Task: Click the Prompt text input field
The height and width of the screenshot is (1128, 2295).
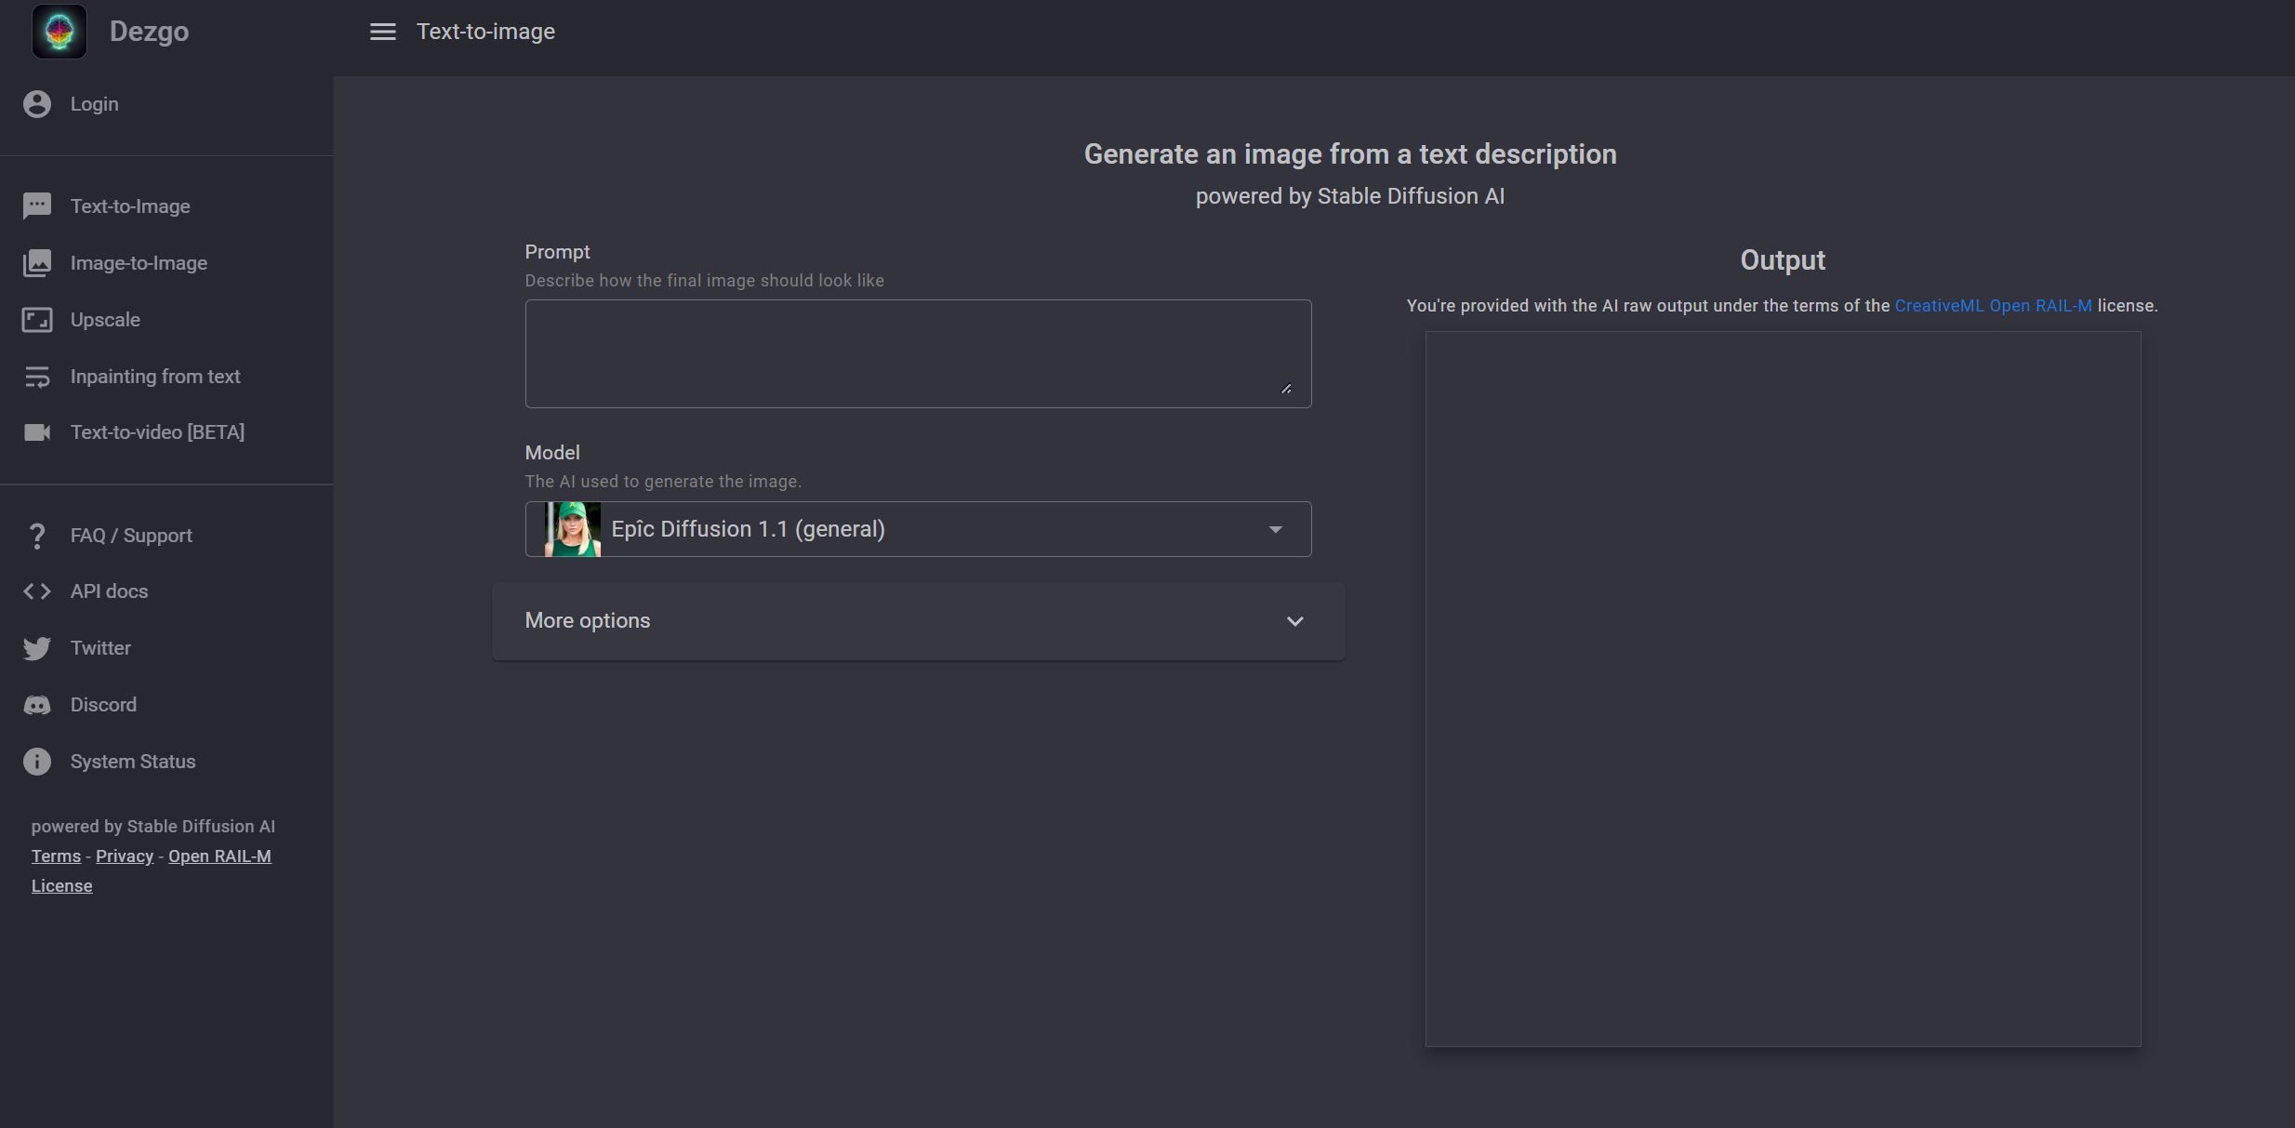Action: coord(918,352)
